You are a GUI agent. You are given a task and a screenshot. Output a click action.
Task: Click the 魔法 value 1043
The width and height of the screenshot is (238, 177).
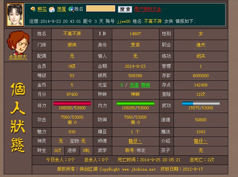tap(201, 132)
